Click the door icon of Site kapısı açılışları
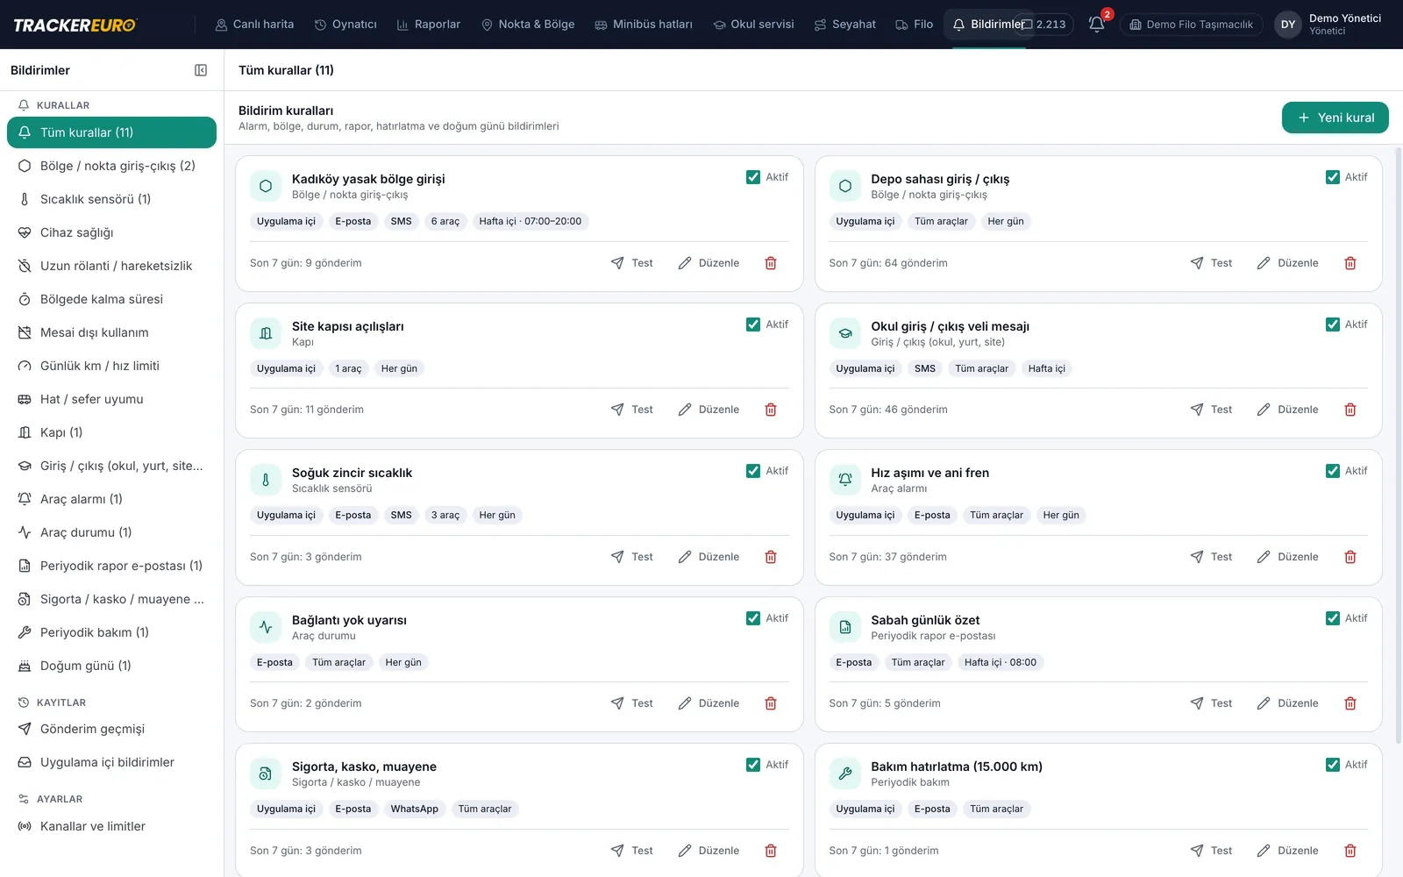 (x=266, y=333)
